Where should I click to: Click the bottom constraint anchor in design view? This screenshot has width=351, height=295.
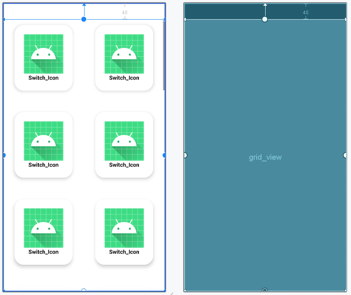coord(84,290)
